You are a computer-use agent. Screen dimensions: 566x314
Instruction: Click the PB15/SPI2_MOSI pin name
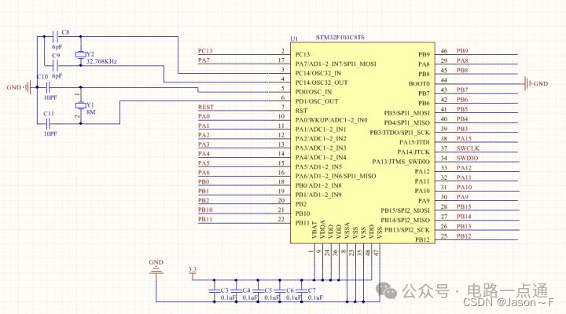point(405,210)
